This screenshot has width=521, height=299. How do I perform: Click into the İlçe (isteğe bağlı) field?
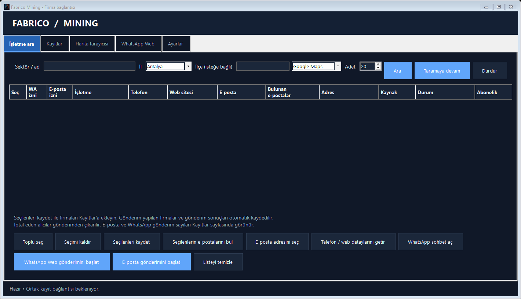tap(263, 66)
